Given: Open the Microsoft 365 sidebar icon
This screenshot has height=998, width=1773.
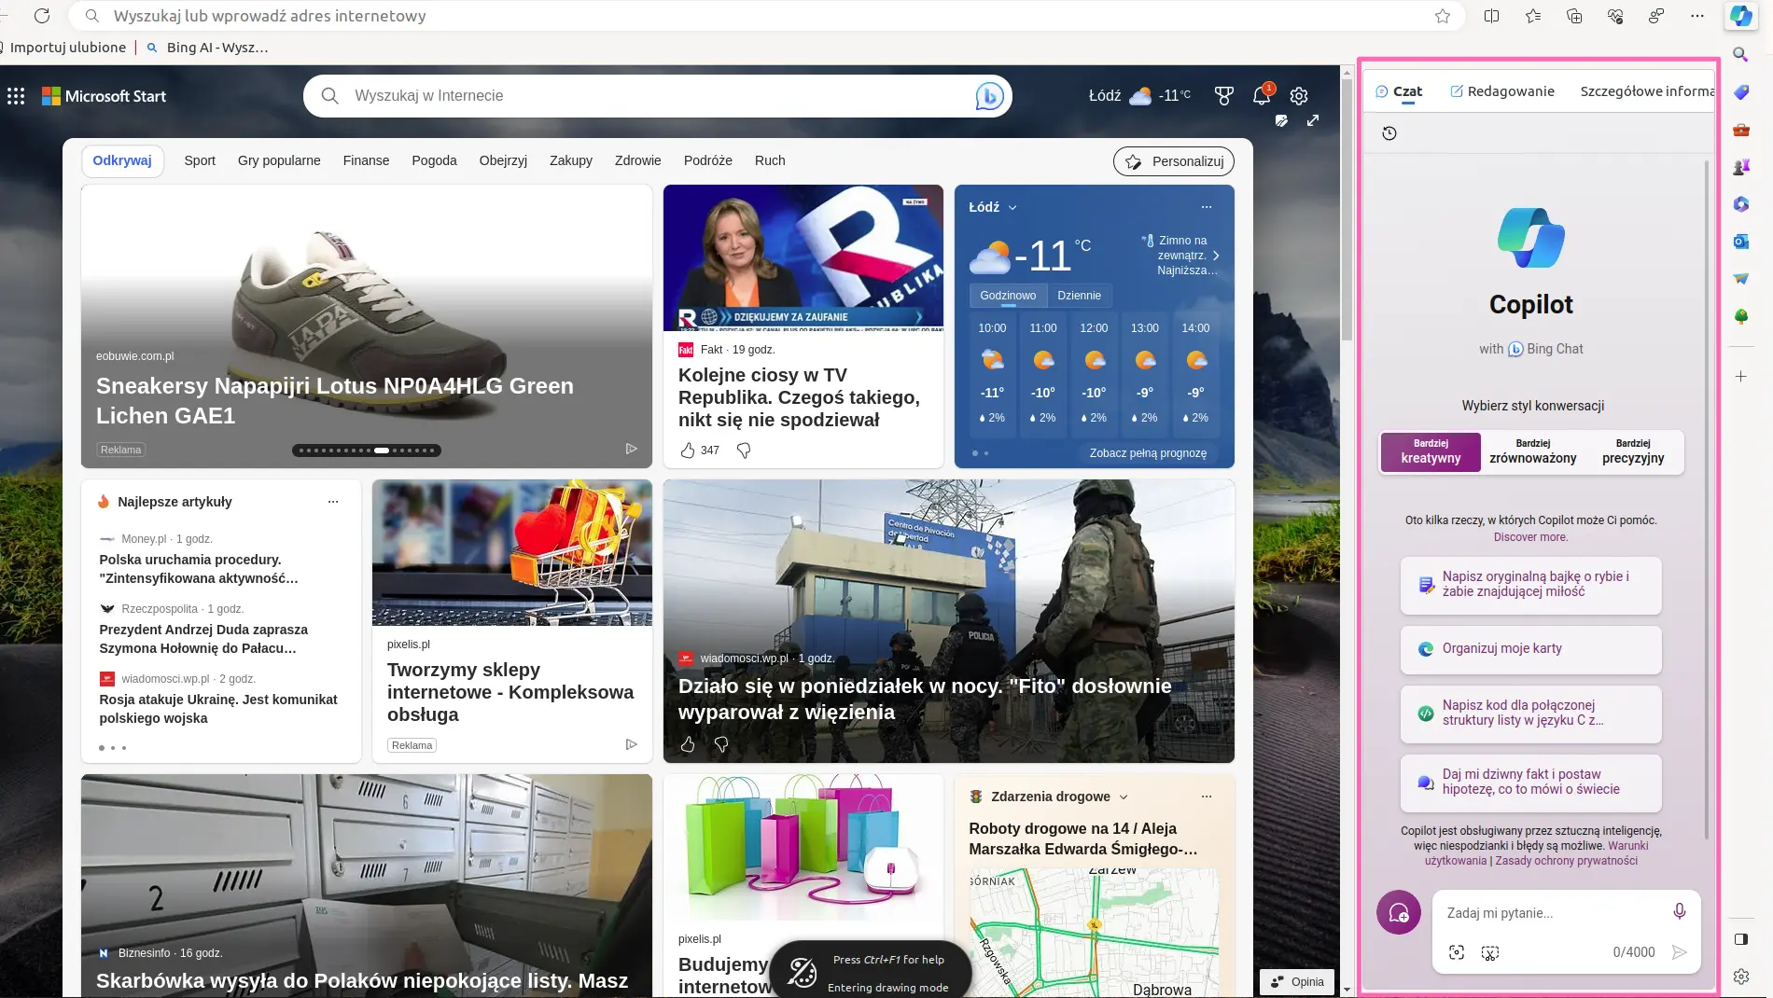Looking at the screenshot, I should 1740,204.
